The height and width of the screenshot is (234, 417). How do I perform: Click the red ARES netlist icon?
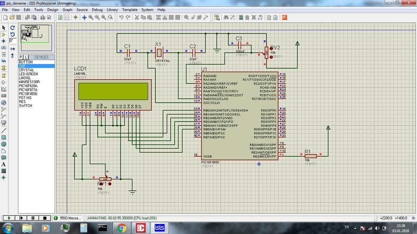coord(284,18)
